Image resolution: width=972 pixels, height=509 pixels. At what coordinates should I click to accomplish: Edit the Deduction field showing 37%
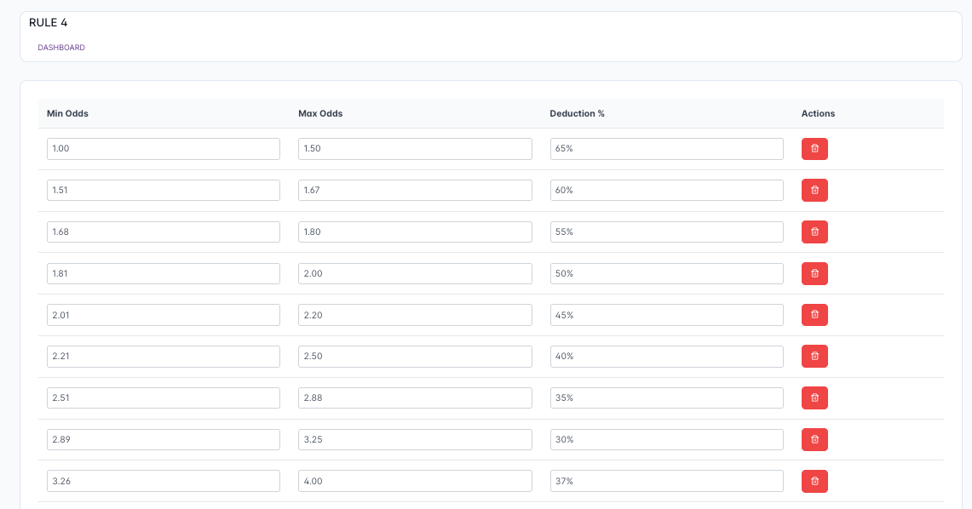[666, 481]
